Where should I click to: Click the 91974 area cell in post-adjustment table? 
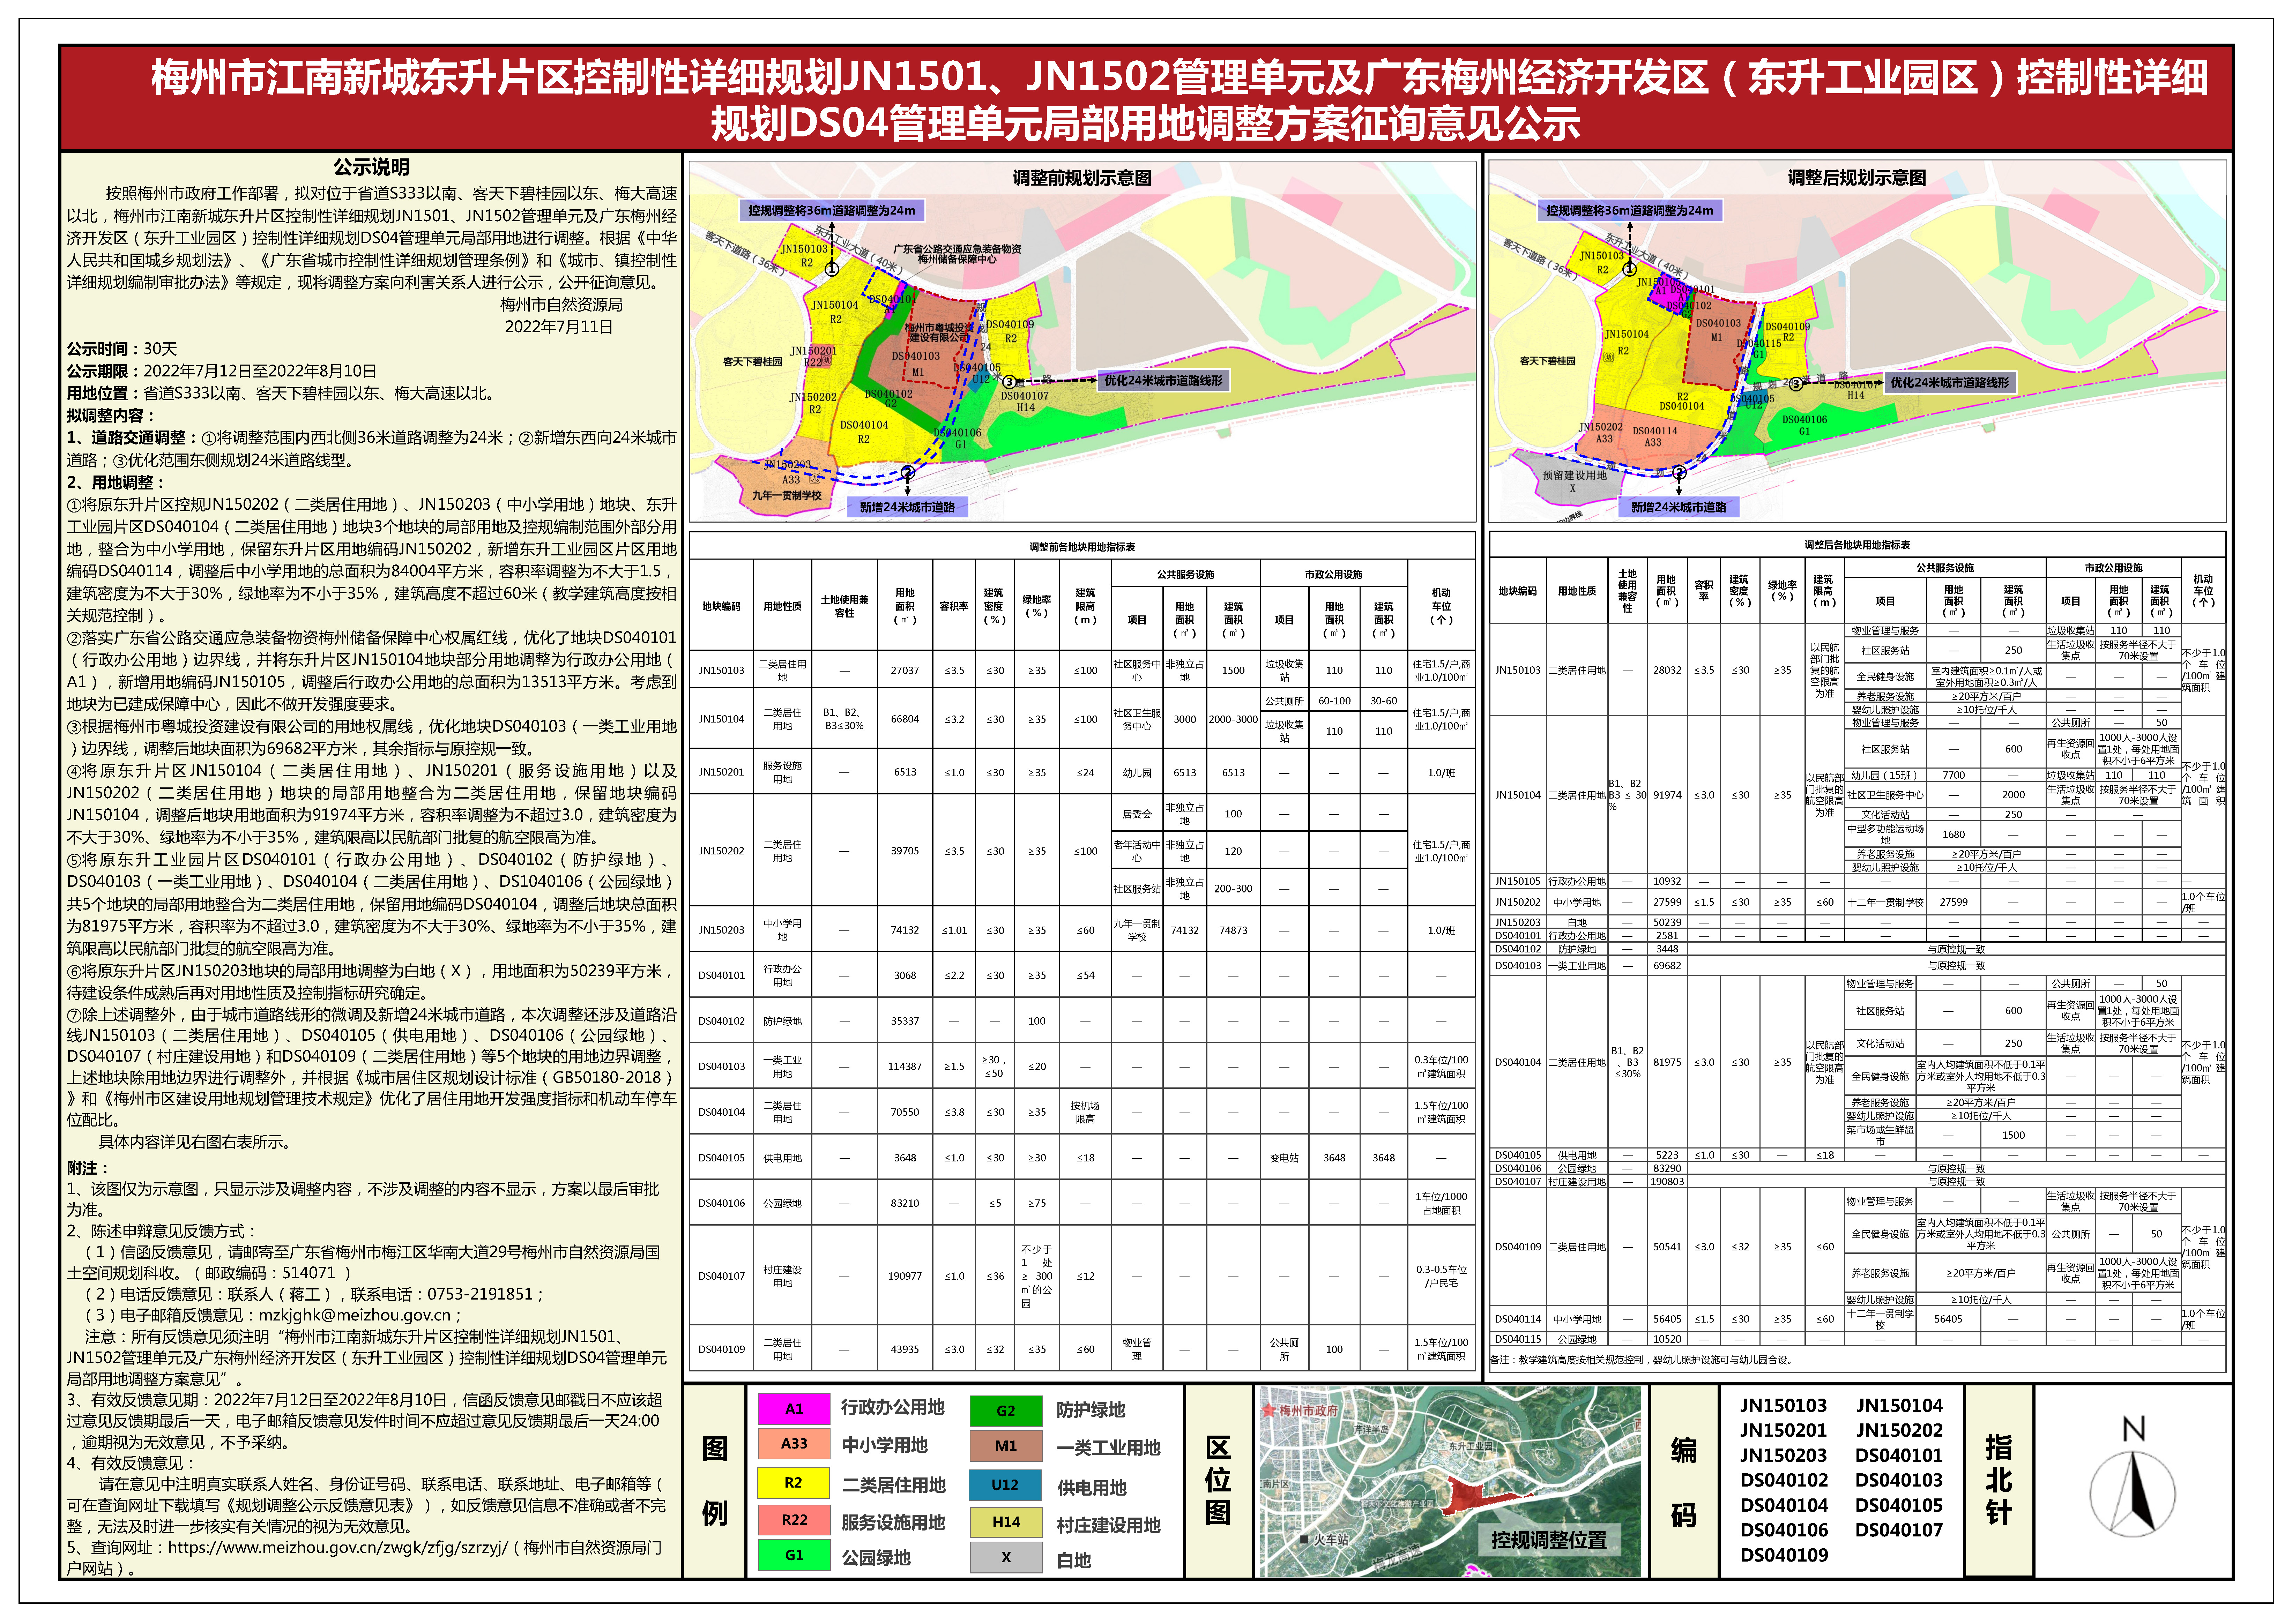1667,795
